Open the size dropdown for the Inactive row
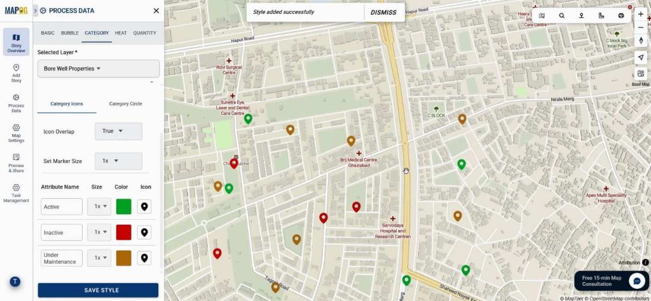Screen dimensions: 651x301 (99, 232)
